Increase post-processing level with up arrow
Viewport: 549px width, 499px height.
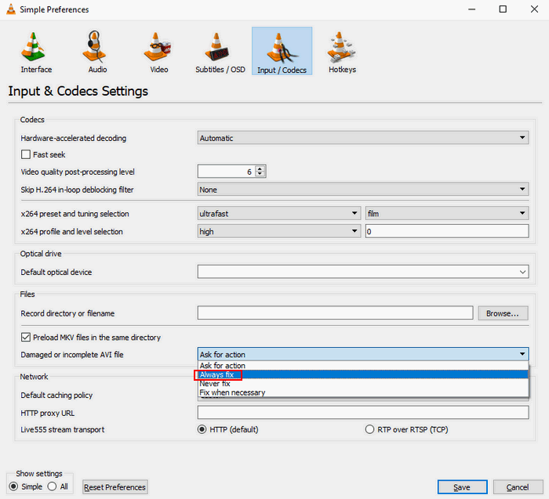[260, 168]
